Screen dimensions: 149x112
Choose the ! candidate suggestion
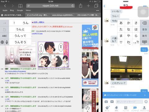coord(14,23)
